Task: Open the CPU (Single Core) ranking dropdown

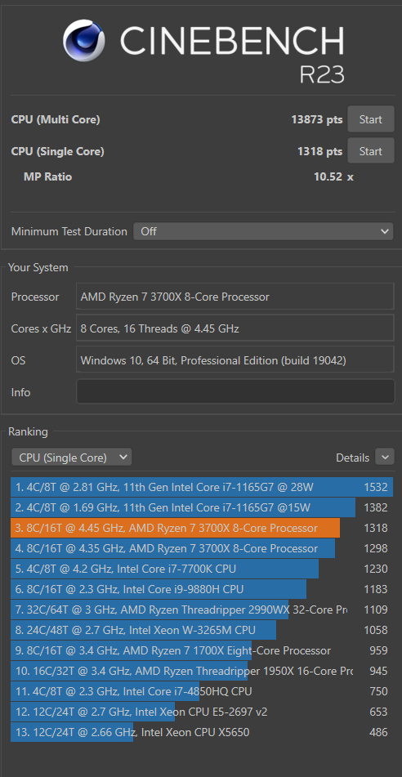Action: 71,458
